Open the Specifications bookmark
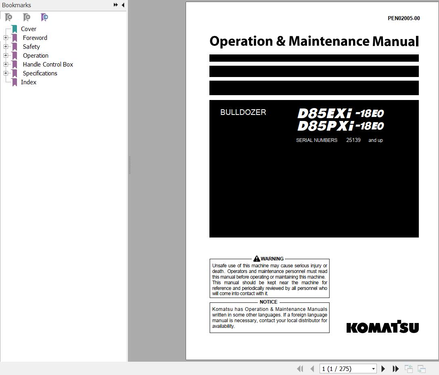 (40, 73)
